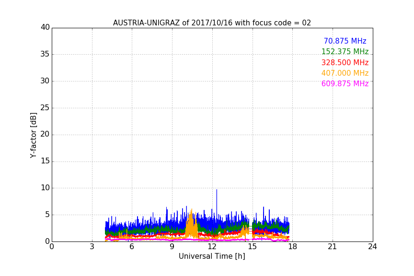Image resolution: width=414 pixels, height=276 pixels.
Task: Click the x-axis tick label 3
Action: 92,247
